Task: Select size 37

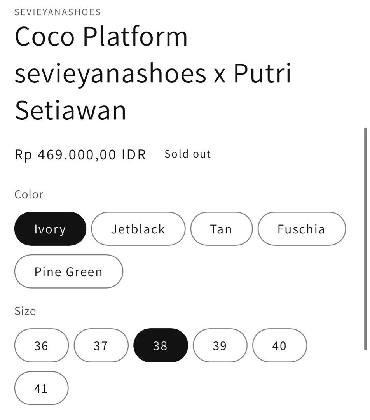Action: pyautogui.click(x=101, y=345)
